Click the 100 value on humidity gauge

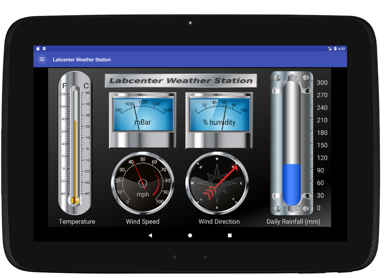(243, 111)
